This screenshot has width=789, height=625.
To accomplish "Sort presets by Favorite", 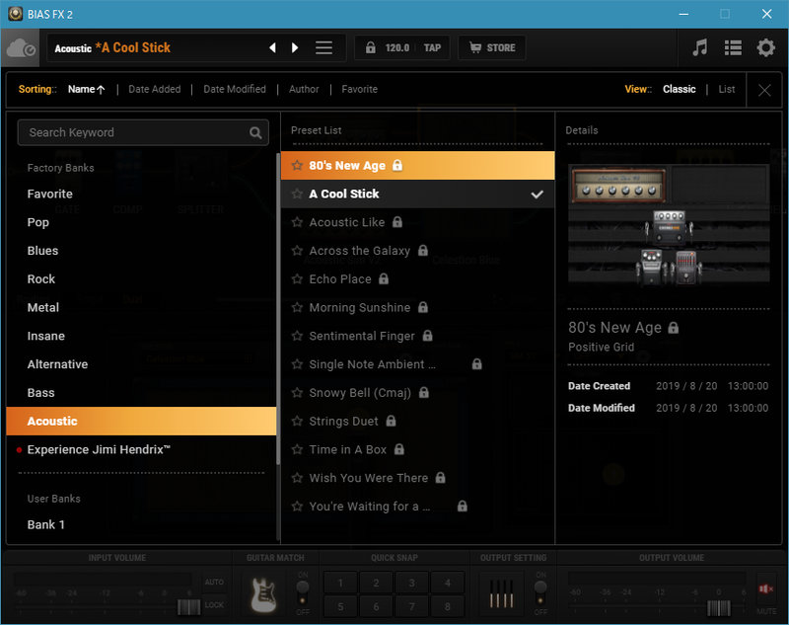I will pos(359,89).
